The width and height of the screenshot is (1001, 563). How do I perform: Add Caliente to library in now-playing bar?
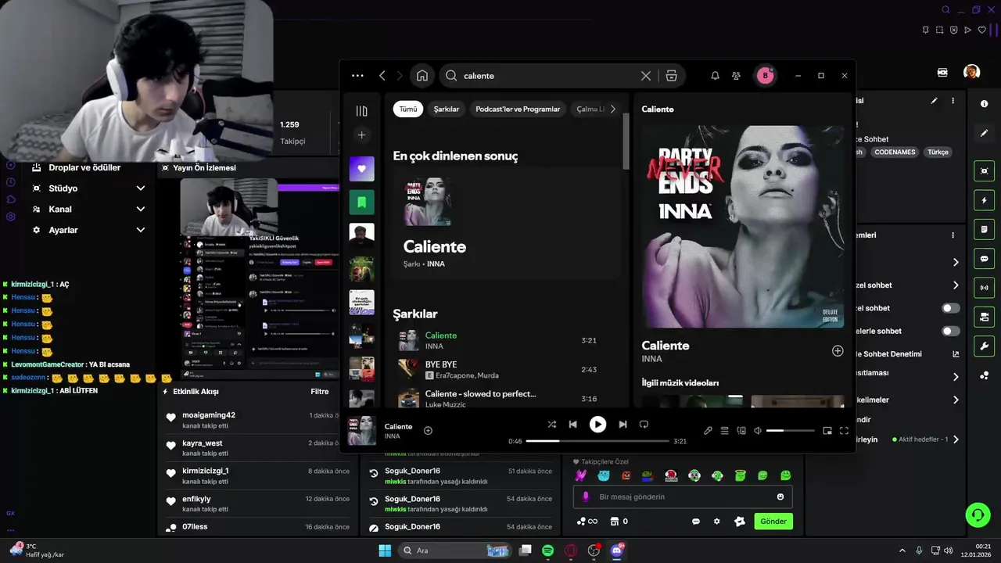click(x=428, y=430)
